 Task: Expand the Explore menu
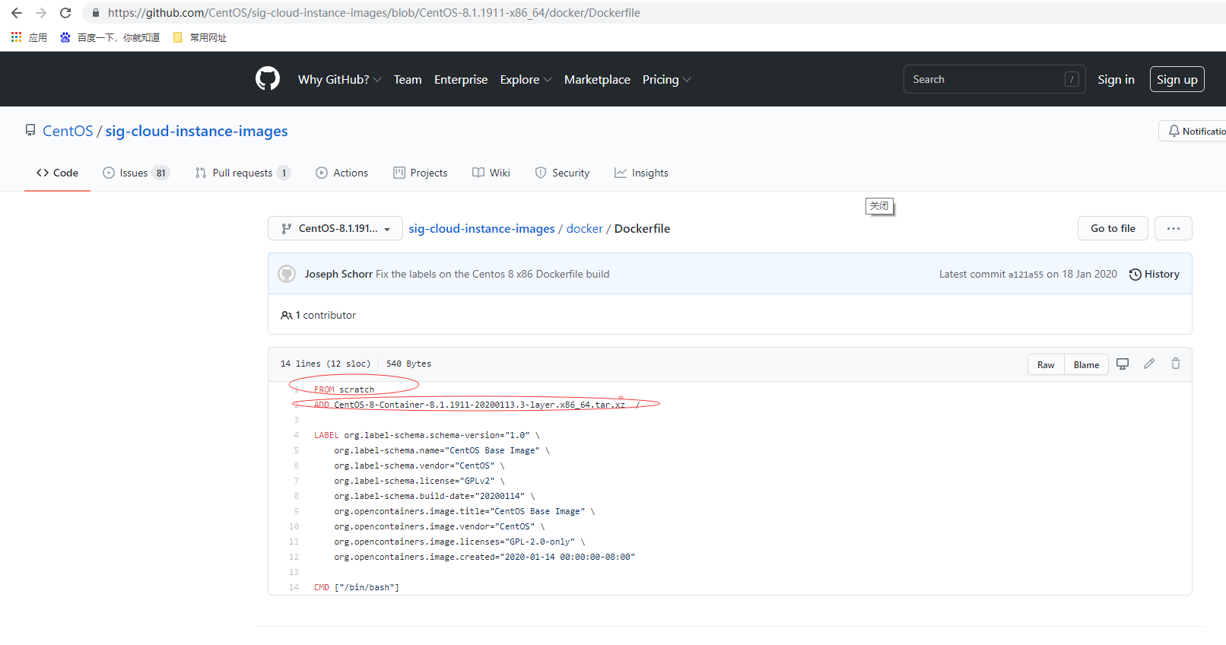coord(526,80)
